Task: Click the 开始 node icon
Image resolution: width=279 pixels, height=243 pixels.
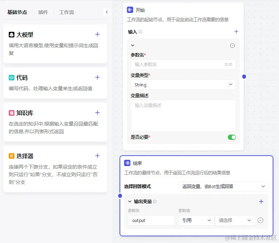Action: [x=130, y=10]
